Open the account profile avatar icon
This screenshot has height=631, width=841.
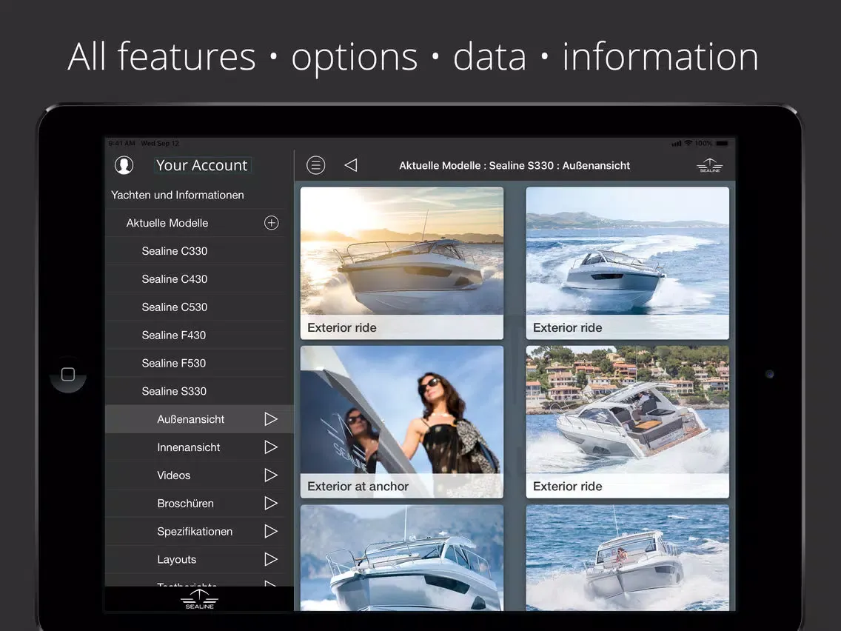pyautogui.click(x=124, y=164)
